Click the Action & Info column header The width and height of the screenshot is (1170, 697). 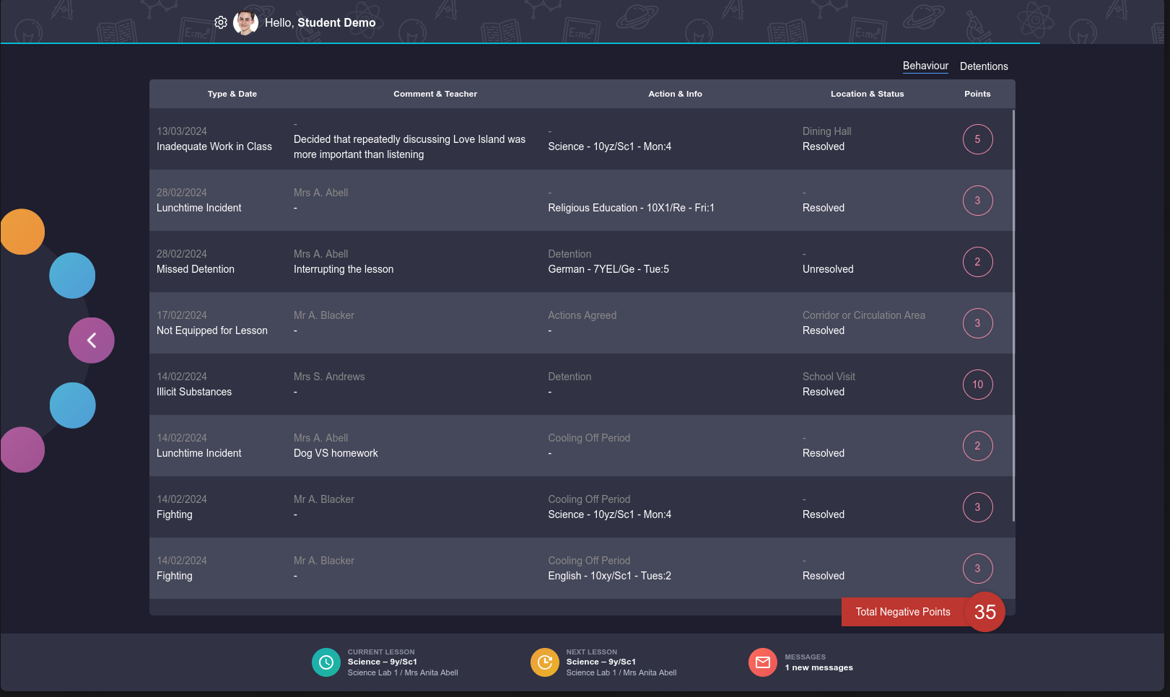675,94
